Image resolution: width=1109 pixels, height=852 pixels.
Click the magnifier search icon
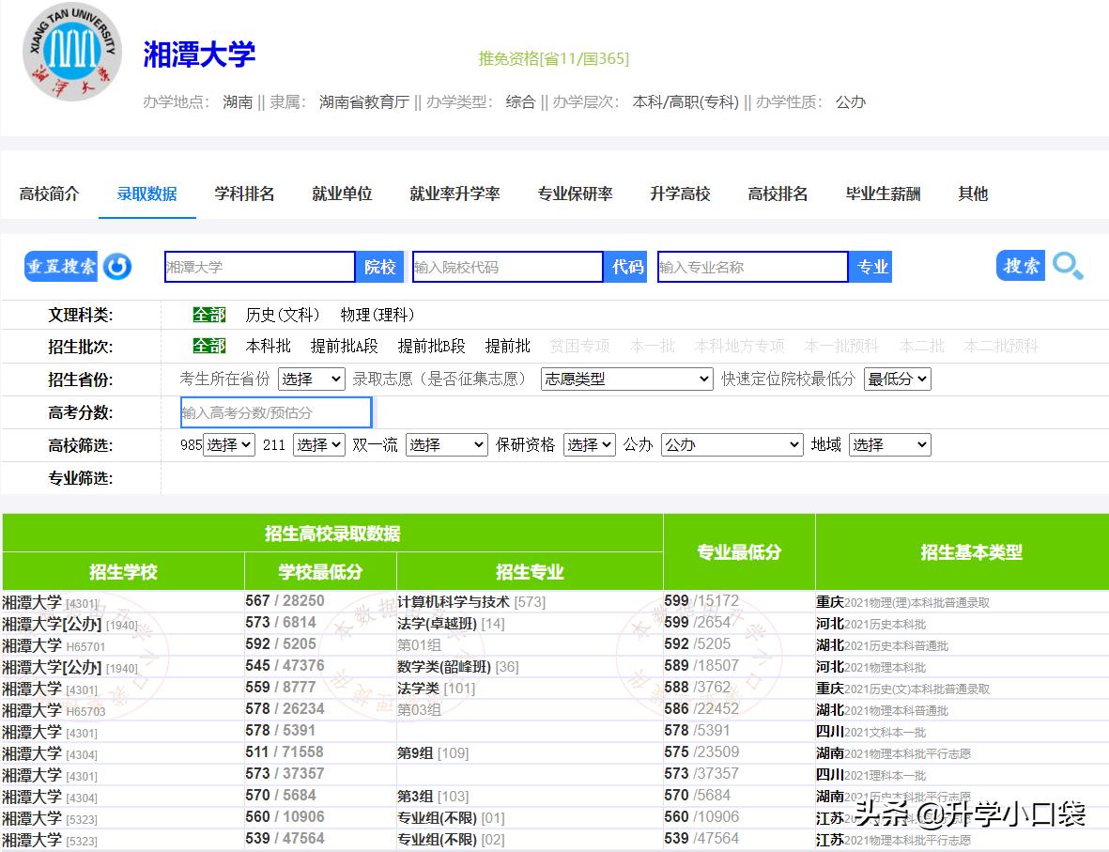tap(1069, 267)
